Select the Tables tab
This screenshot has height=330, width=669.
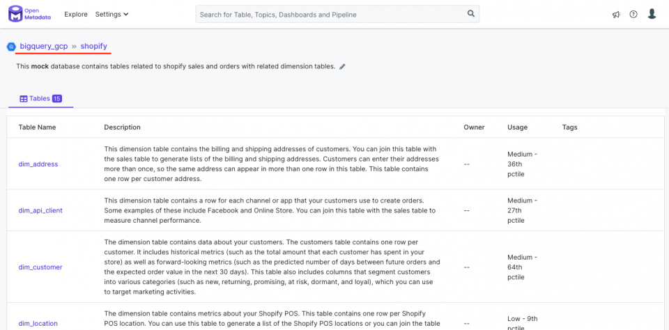tap(41, 99)
